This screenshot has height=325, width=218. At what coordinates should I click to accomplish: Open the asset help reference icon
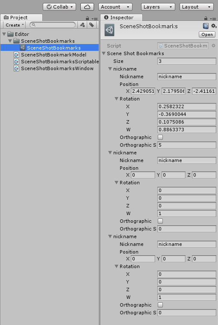[x=206, y=26]
